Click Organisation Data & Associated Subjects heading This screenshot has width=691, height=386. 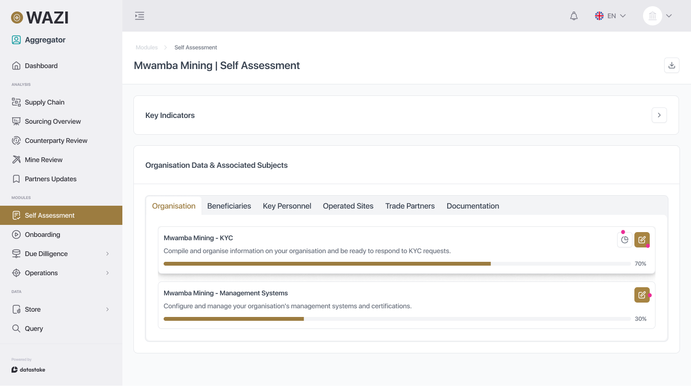pyautogui.click(x=216, y=165)
